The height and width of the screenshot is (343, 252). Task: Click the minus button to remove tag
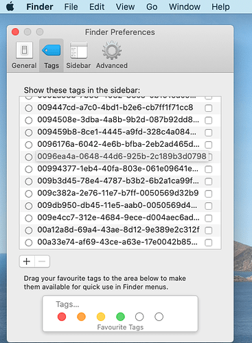[x=42, y=261]
